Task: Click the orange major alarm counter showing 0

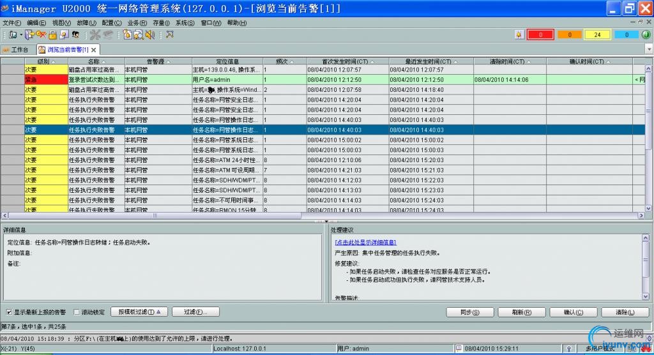Action: click(x=569, y=35)
